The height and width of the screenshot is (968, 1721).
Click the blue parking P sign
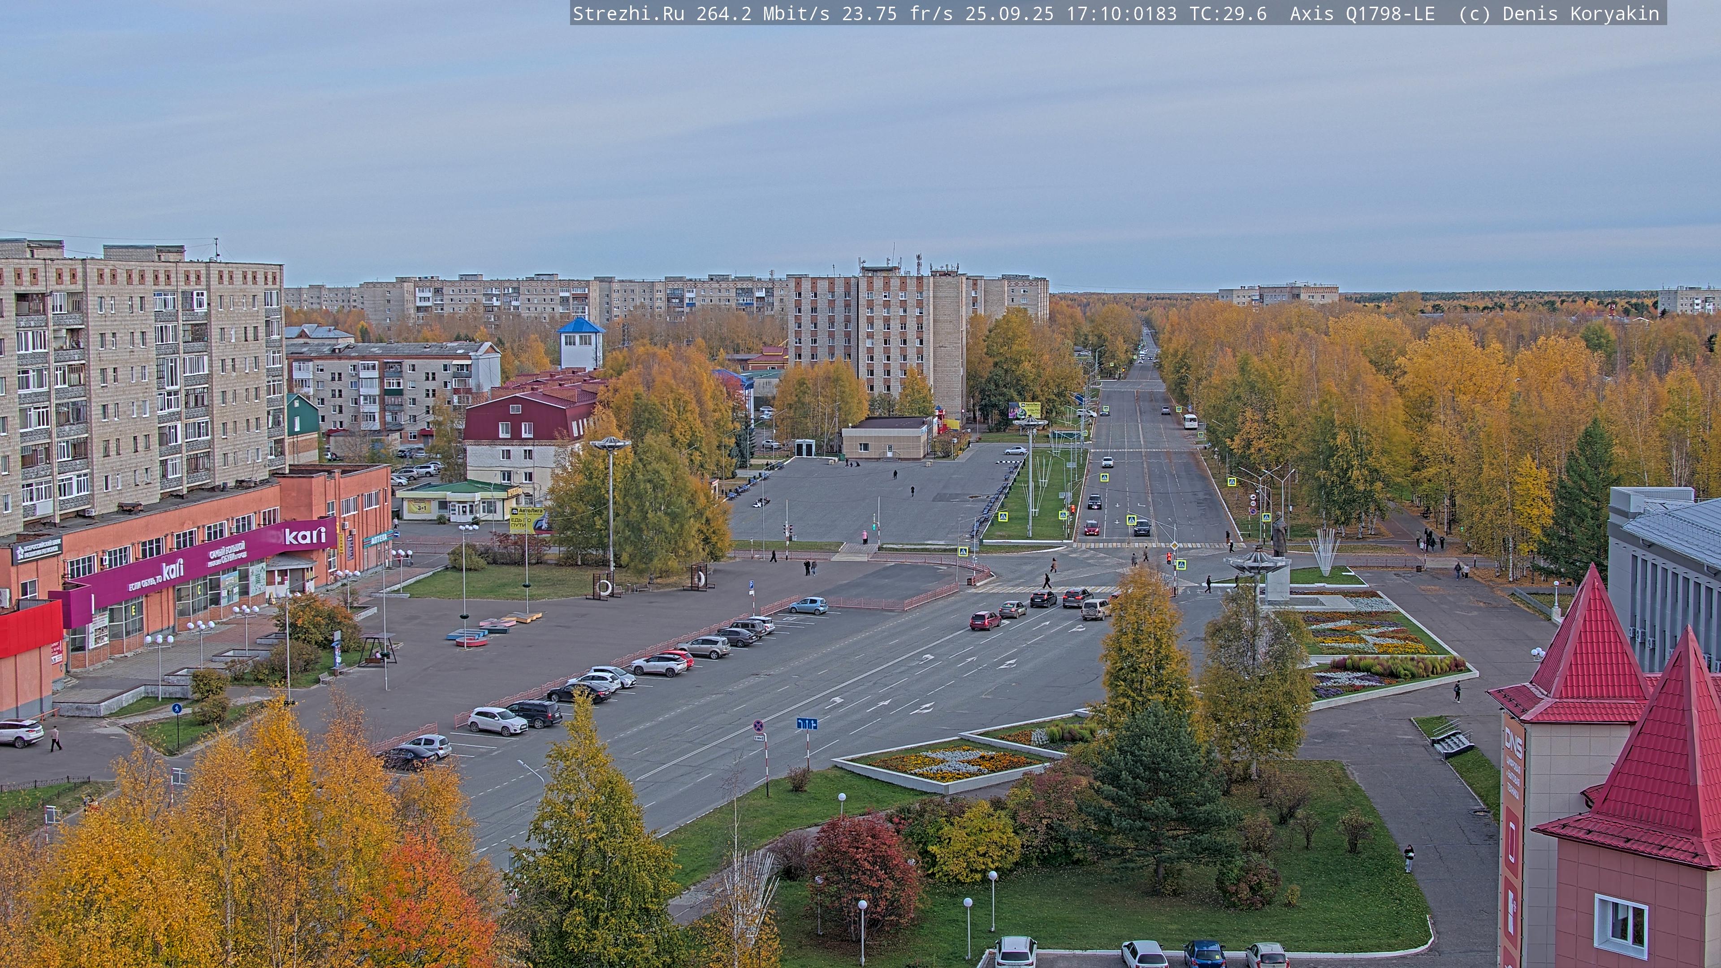pyautogui.click(x=752, y=584)
